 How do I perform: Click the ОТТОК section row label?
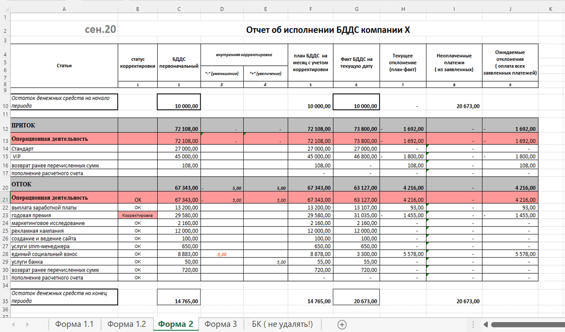pos(64,184)
